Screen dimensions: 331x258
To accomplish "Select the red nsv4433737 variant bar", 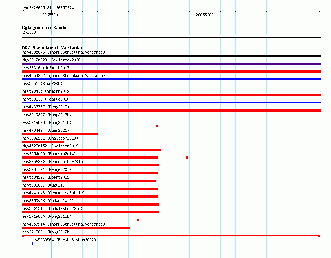I will pos(171,111).
